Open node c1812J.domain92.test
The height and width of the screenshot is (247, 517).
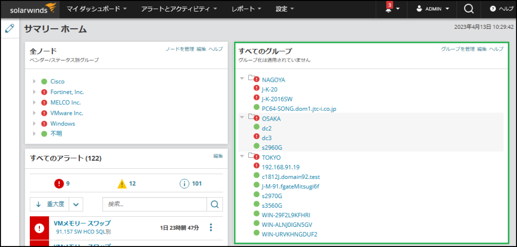point(291,176)
